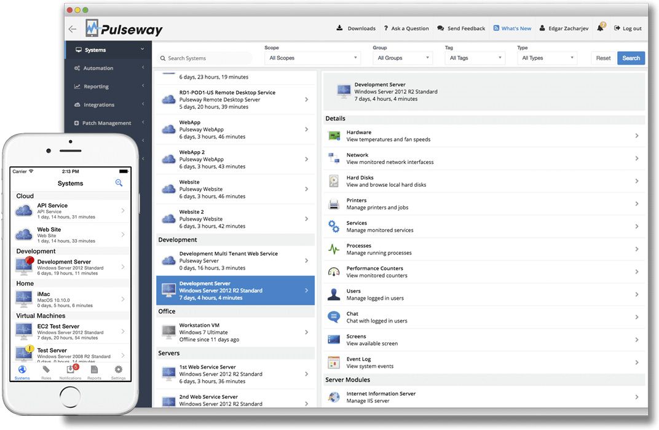Image resolution: width=659 pixels, height=430 pixels.
Task: Open Patch Management in the sidebar
Action: pos(108,123)
